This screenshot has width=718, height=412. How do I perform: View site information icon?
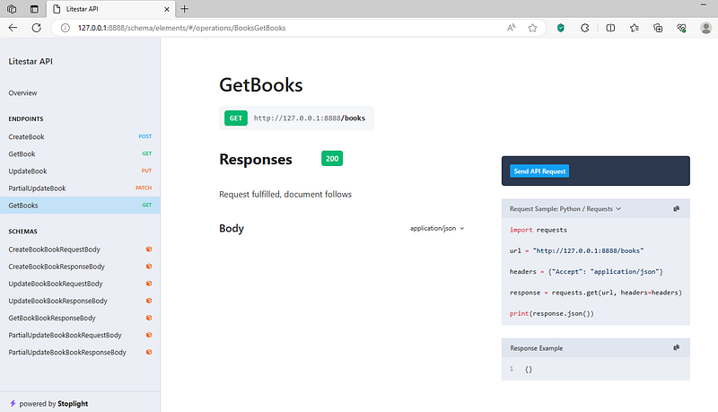click(66, 28)
